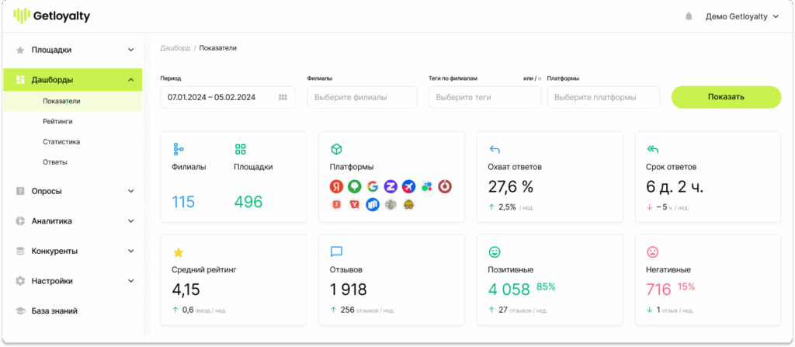Toggle the 'или / и' tag filter mode
Viewport: 795px width, 347px height.
pyautogui.click(x=532, y=78)
